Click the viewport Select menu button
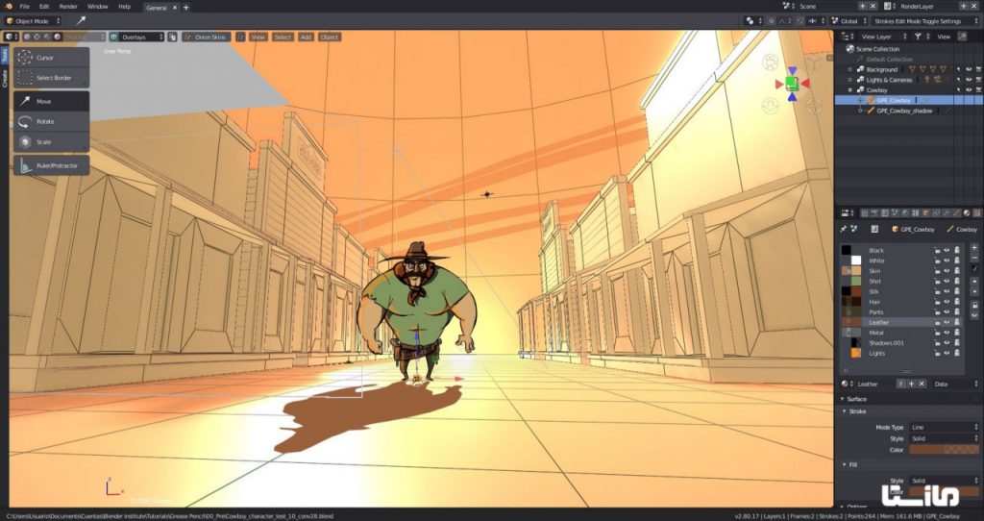 coord(283,37)
